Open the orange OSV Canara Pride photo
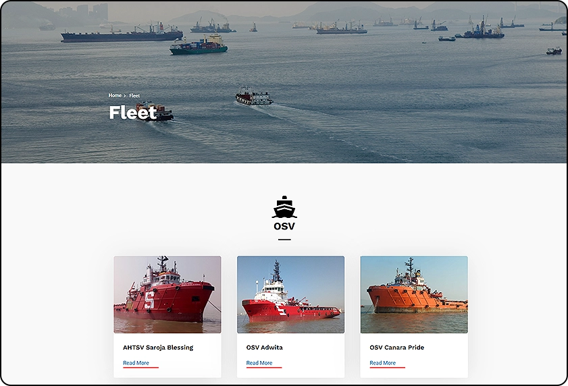 (414, 294)
